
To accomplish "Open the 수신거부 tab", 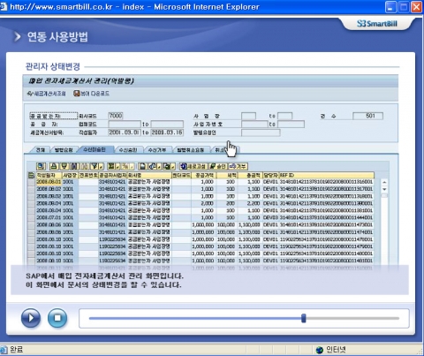I will tap(157, 150).
